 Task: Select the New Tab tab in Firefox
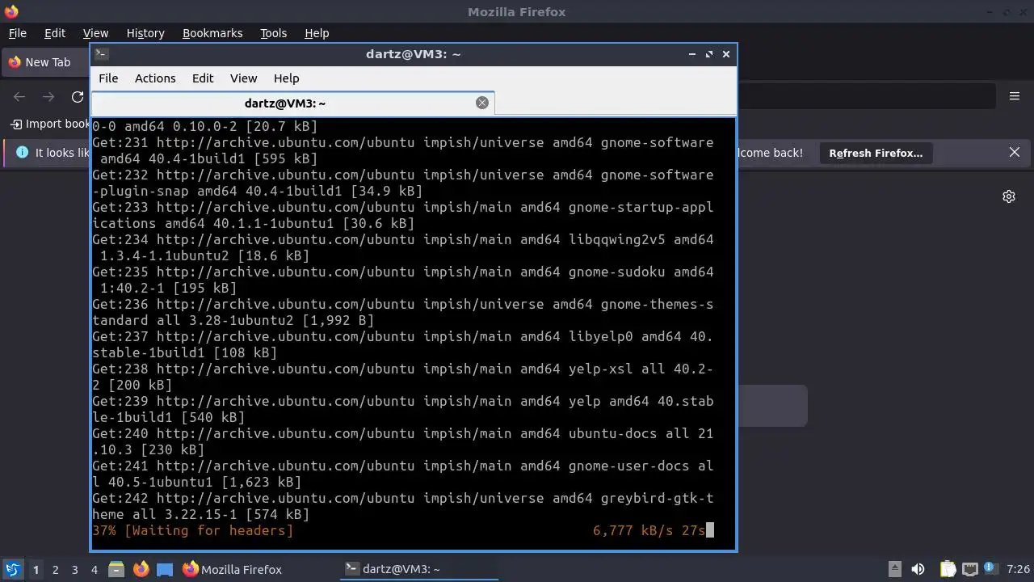coord(45,62)
